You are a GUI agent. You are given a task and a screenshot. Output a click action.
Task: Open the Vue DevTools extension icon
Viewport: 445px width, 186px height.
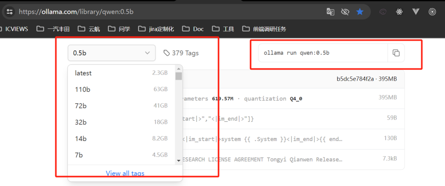coord(416,11)
